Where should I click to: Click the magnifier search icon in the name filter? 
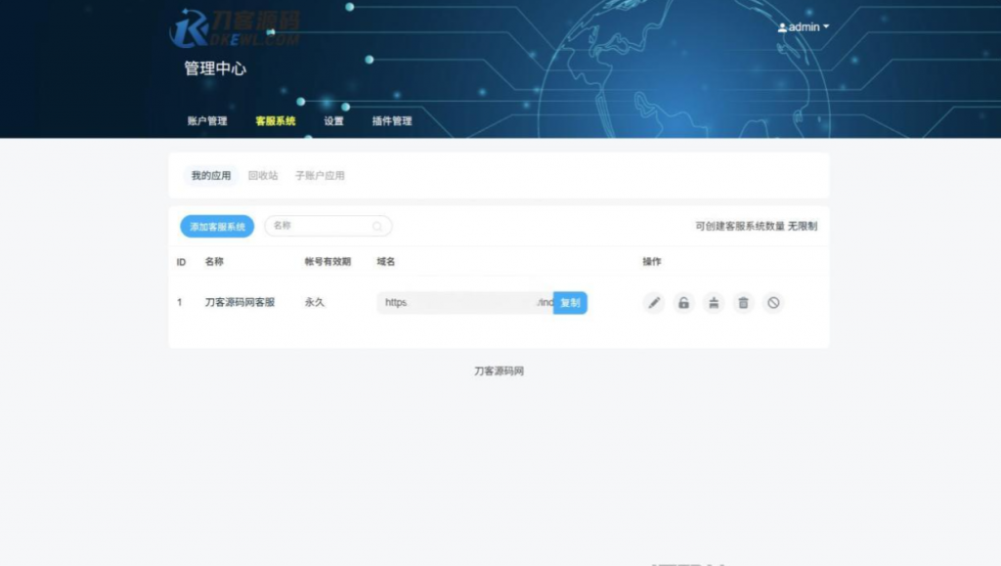click(x=377, y=226)
